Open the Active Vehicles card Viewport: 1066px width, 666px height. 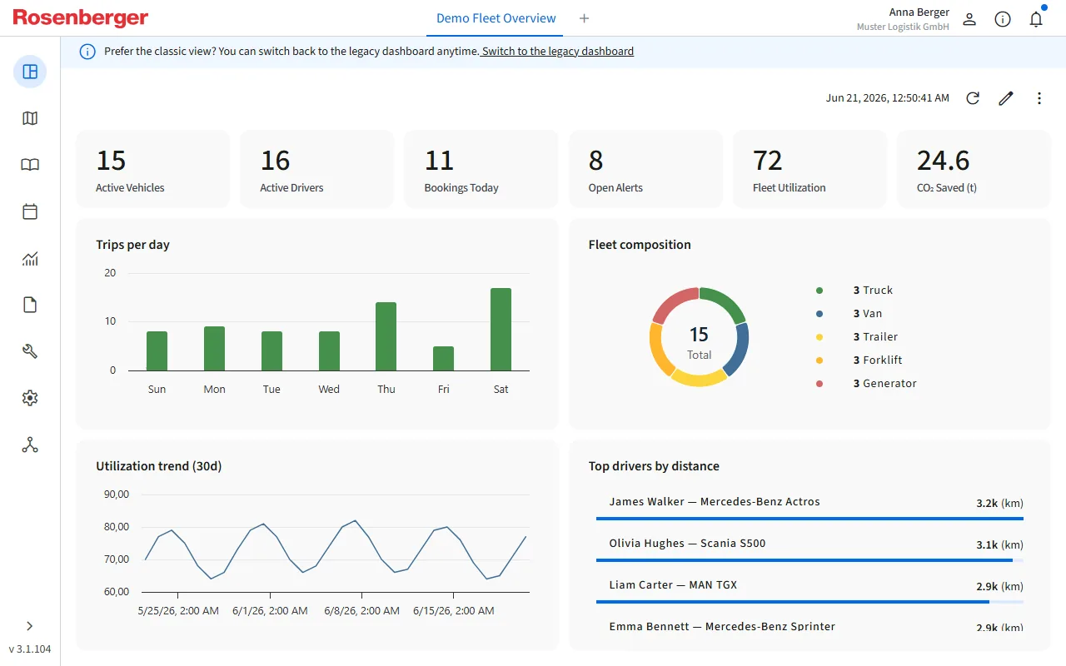[152, 169]
